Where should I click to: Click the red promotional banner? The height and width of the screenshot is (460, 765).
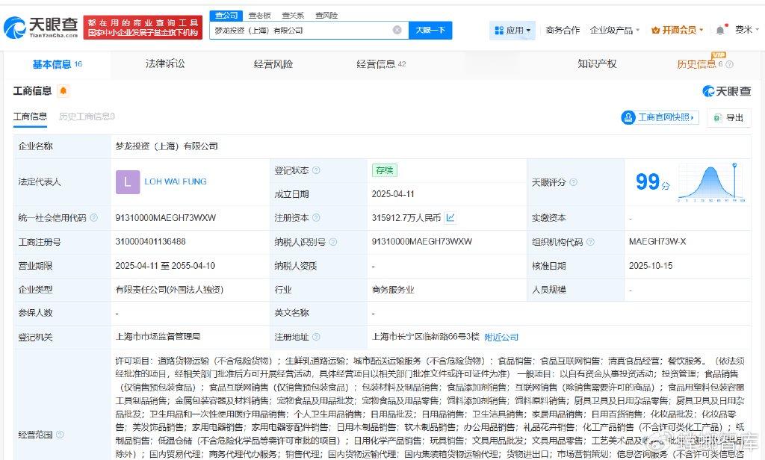click(x=143, y=28)
